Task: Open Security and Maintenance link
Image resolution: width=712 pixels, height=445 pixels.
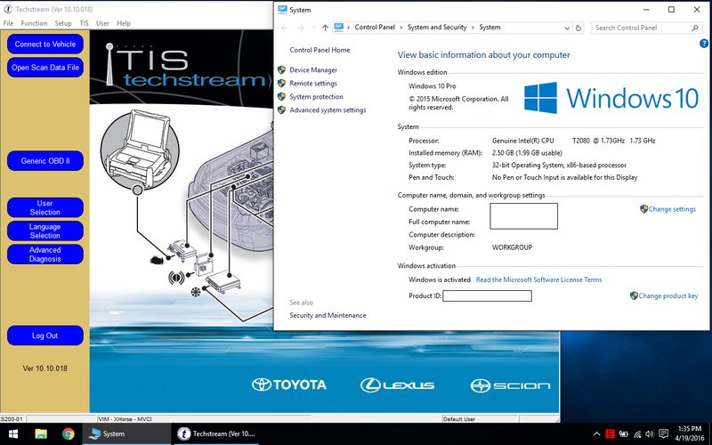Action: click(x=328, y=315)
